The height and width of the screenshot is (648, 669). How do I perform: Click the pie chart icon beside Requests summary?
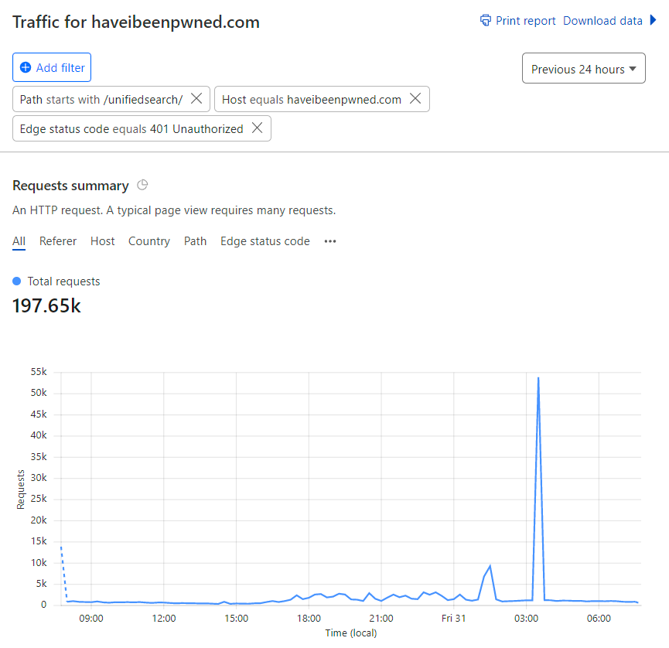pos(142,185)
